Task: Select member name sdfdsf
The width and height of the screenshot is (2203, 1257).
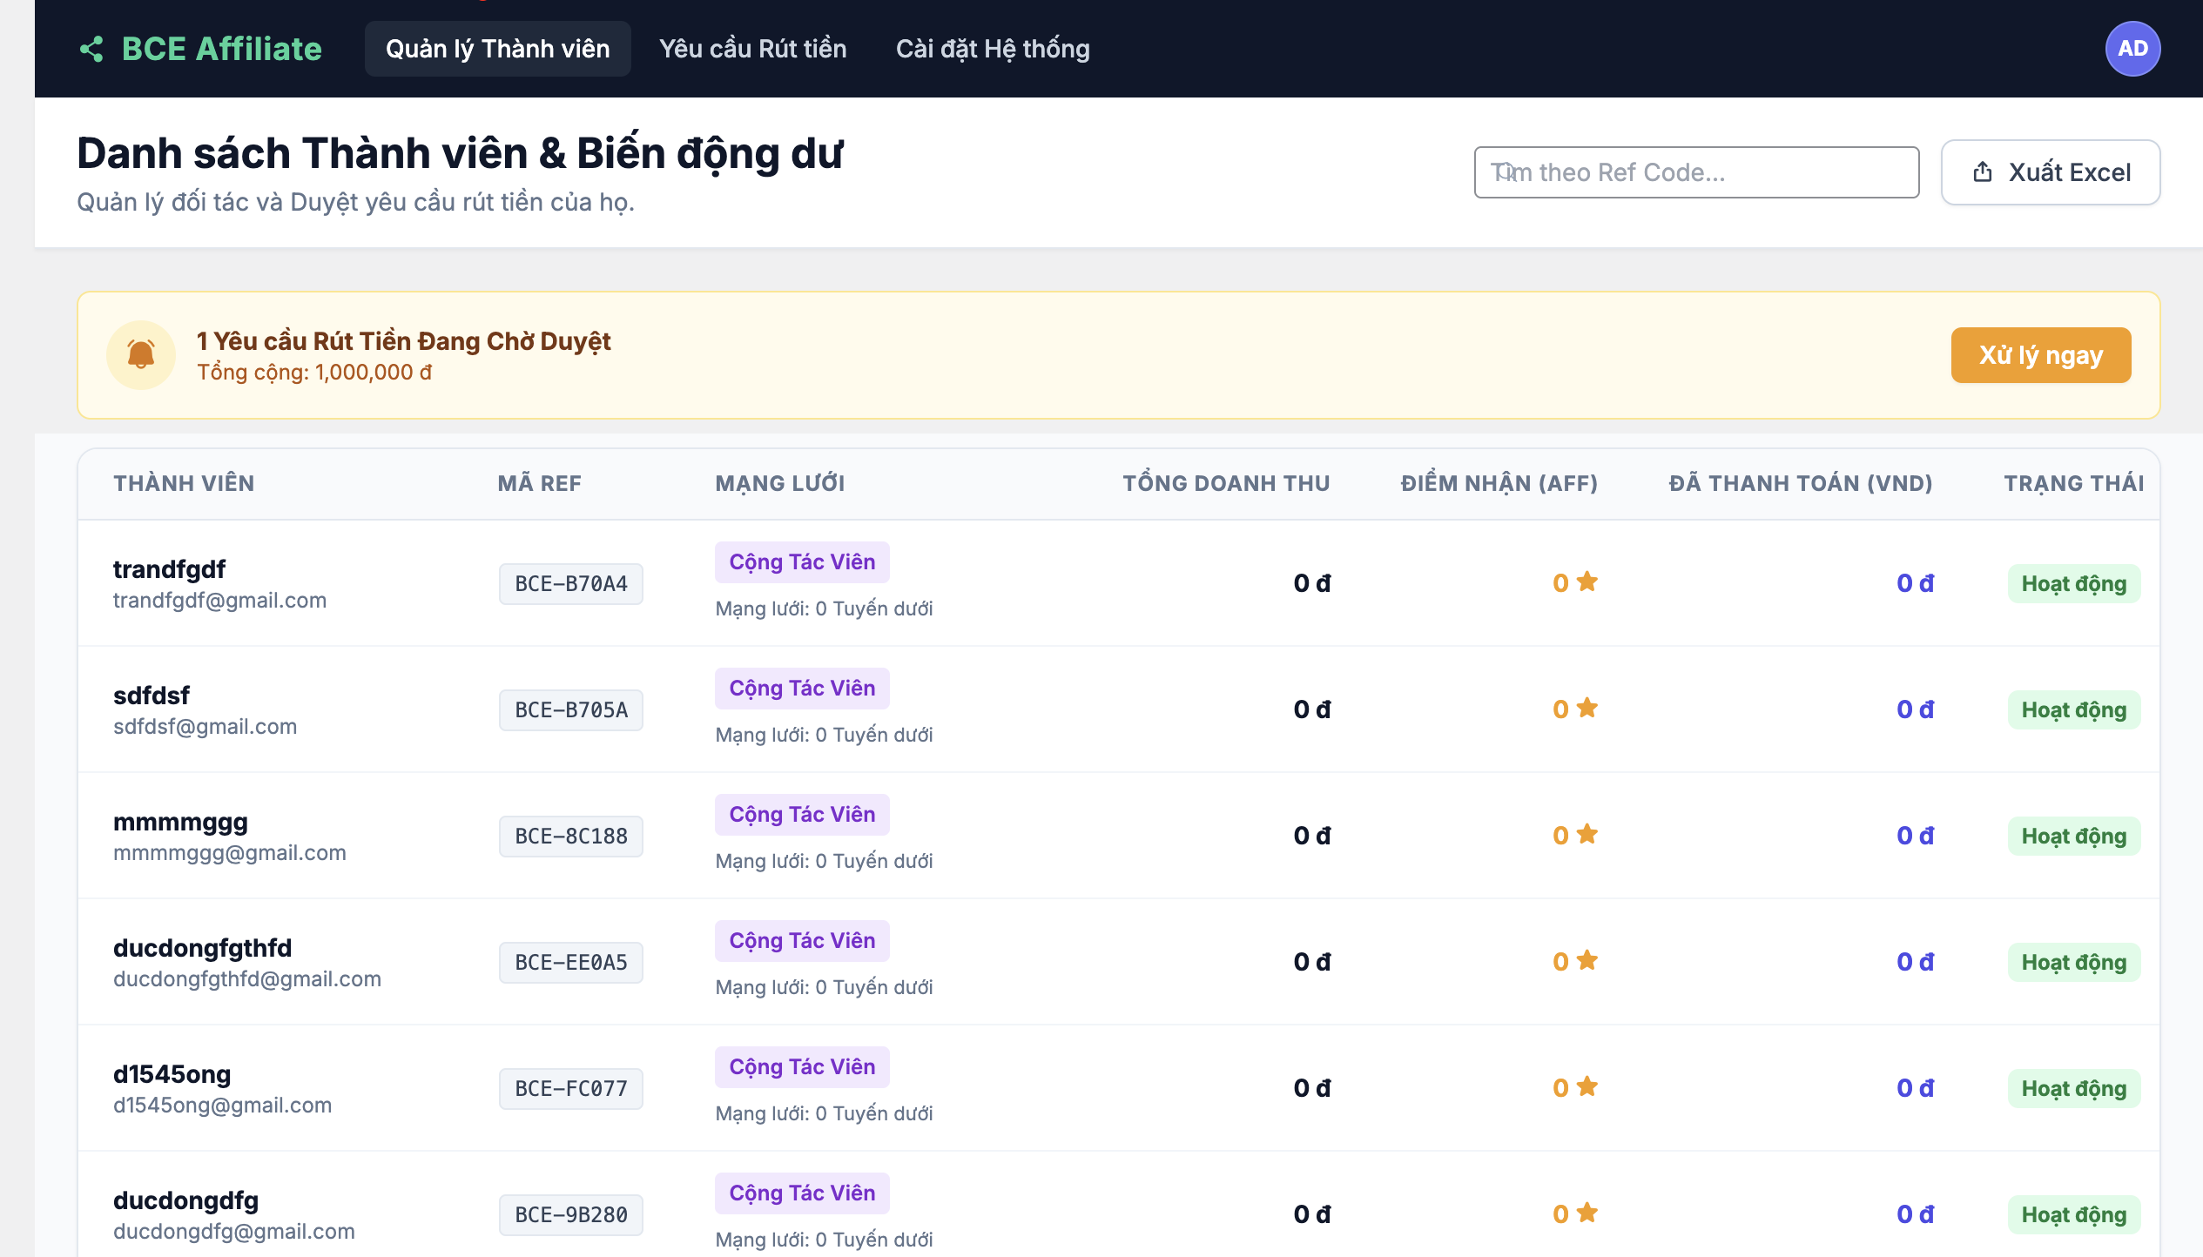Action: 152,696
